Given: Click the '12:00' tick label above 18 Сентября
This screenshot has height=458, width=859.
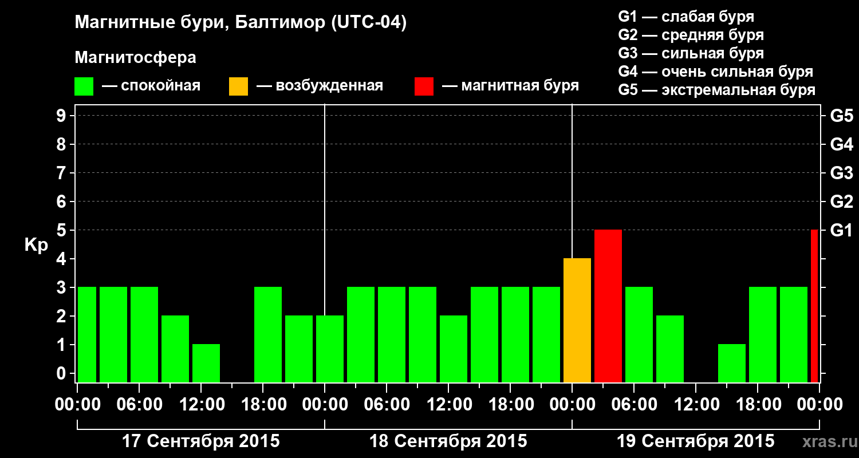Looking at the screenshot, I should pos(448,405).
